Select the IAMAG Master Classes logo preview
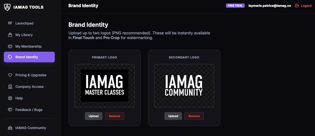315x136 pixels. pos(105,86)
